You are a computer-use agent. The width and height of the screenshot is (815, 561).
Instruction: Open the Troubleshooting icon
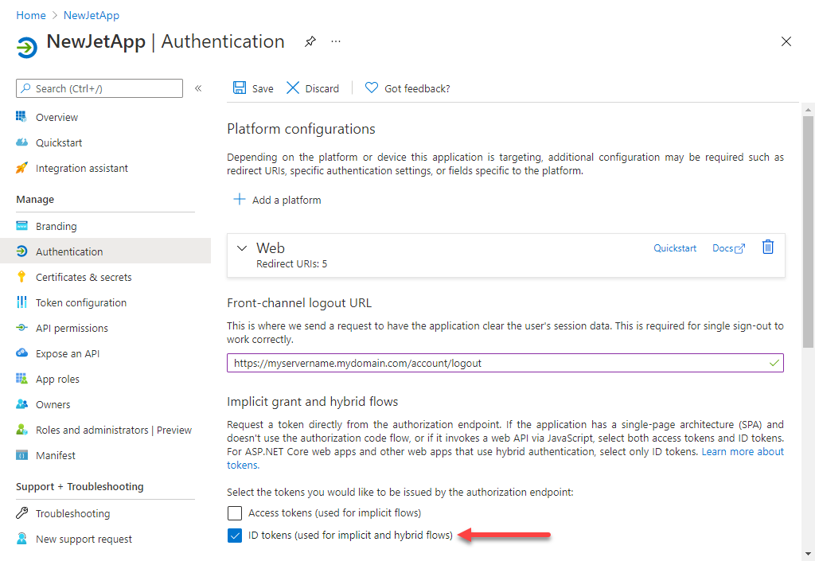pyautogui.click(x=21, y=513)
